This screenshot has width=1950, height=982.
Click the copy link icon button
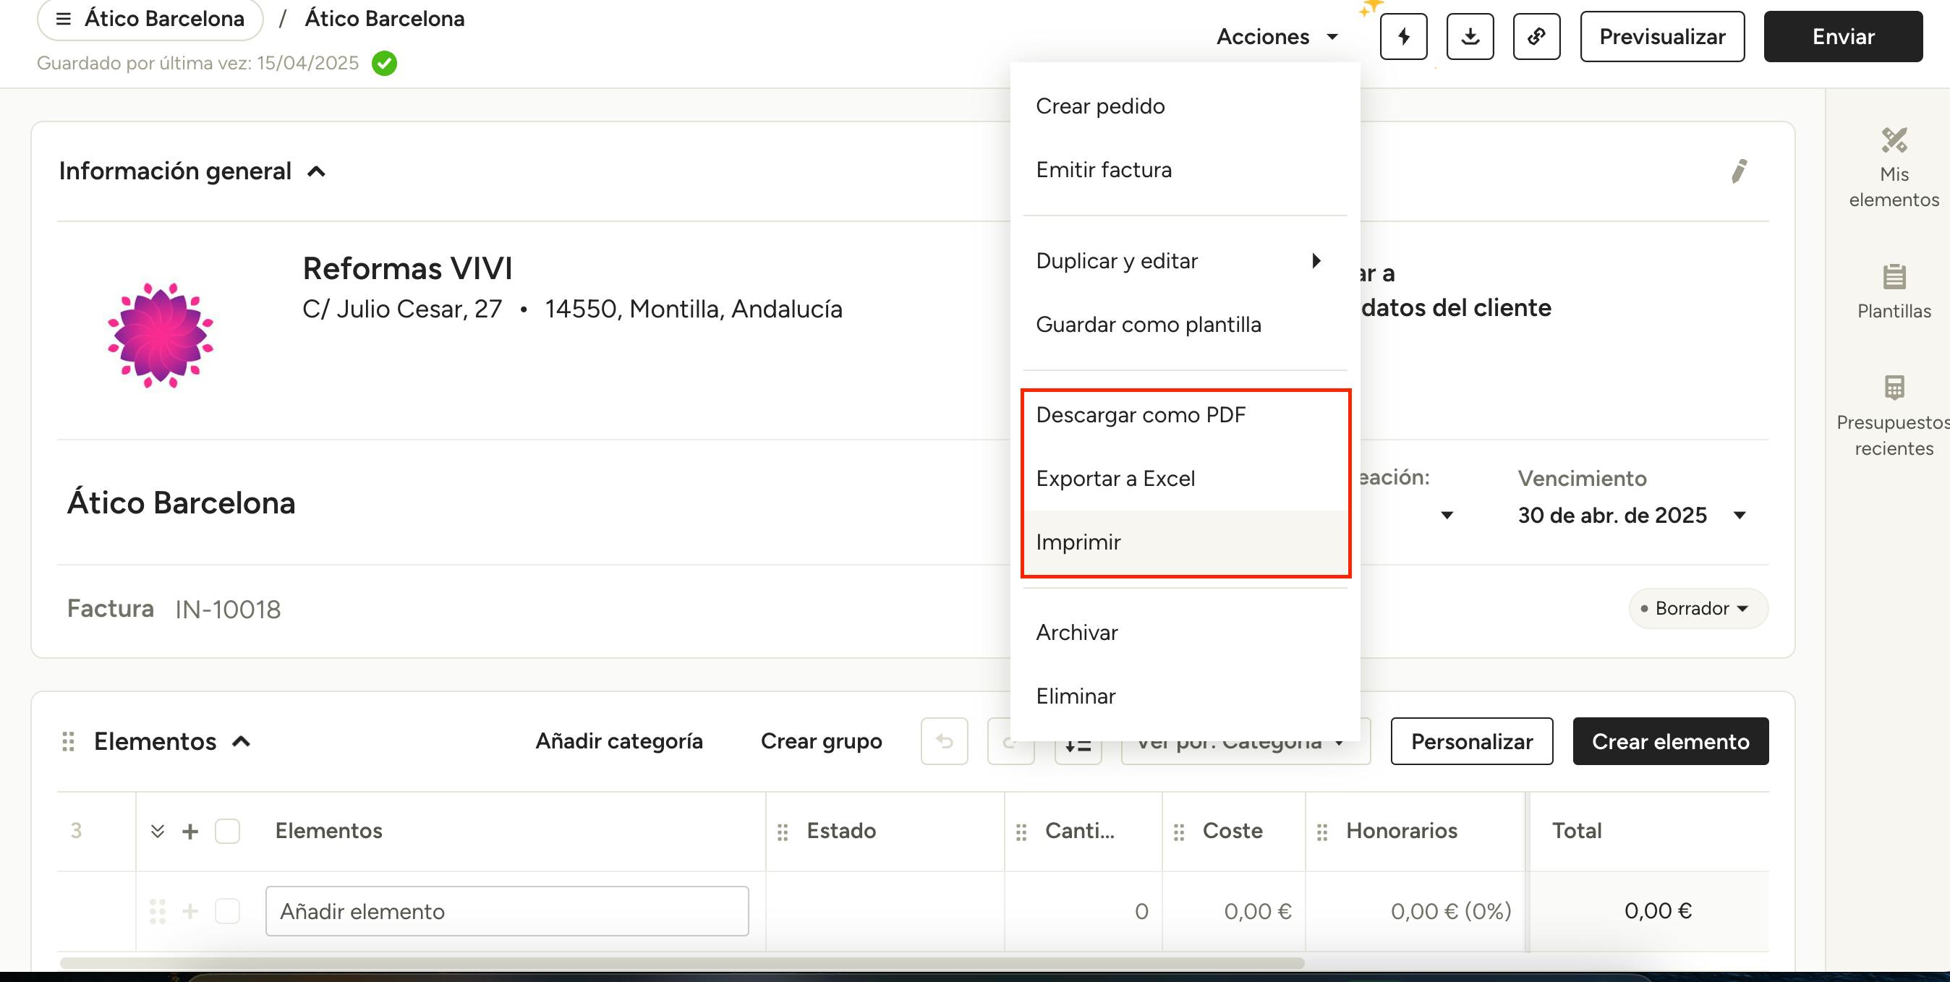coord(1536,36)
